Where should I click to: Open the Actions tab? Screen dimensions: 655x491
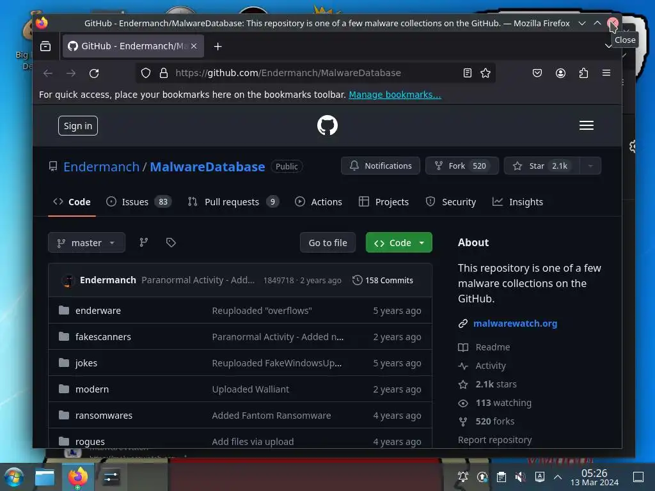(x=319, y=202)
